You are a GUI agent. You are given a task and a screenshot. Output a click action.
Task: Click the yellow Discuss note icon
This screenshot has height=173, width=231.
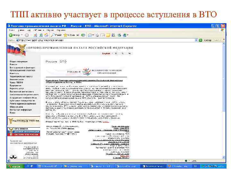click(x=108, y=35)
